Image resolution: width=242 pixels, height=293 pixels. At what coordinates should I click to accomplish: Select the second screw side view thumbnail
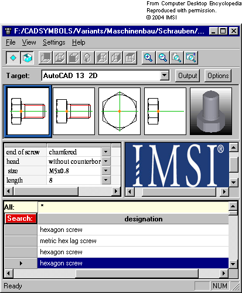point(74,111)
